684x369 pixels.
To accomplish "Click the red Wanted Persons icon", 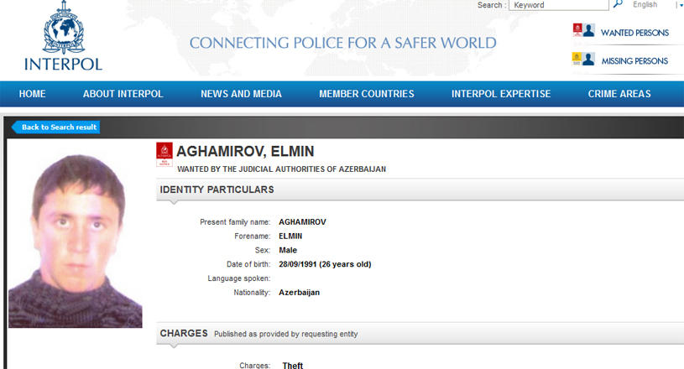I will click(583, 30).
